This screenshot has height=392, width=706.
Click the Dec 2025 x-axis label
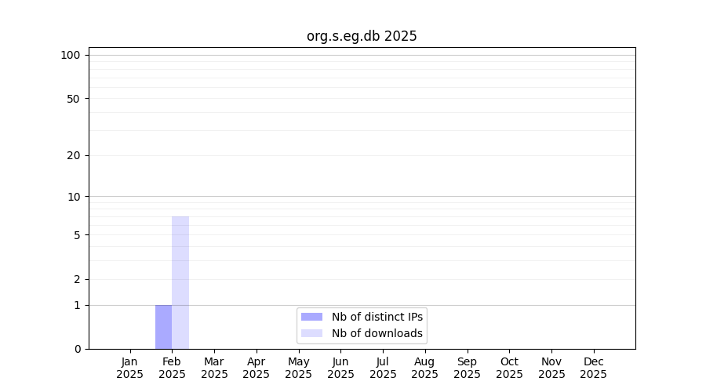(593, 368)
